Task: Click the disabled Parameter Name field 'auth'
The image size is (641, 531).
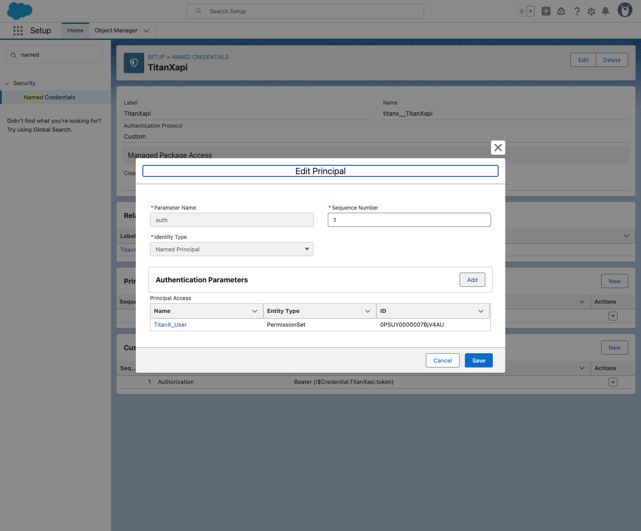Action: [232, 220]
